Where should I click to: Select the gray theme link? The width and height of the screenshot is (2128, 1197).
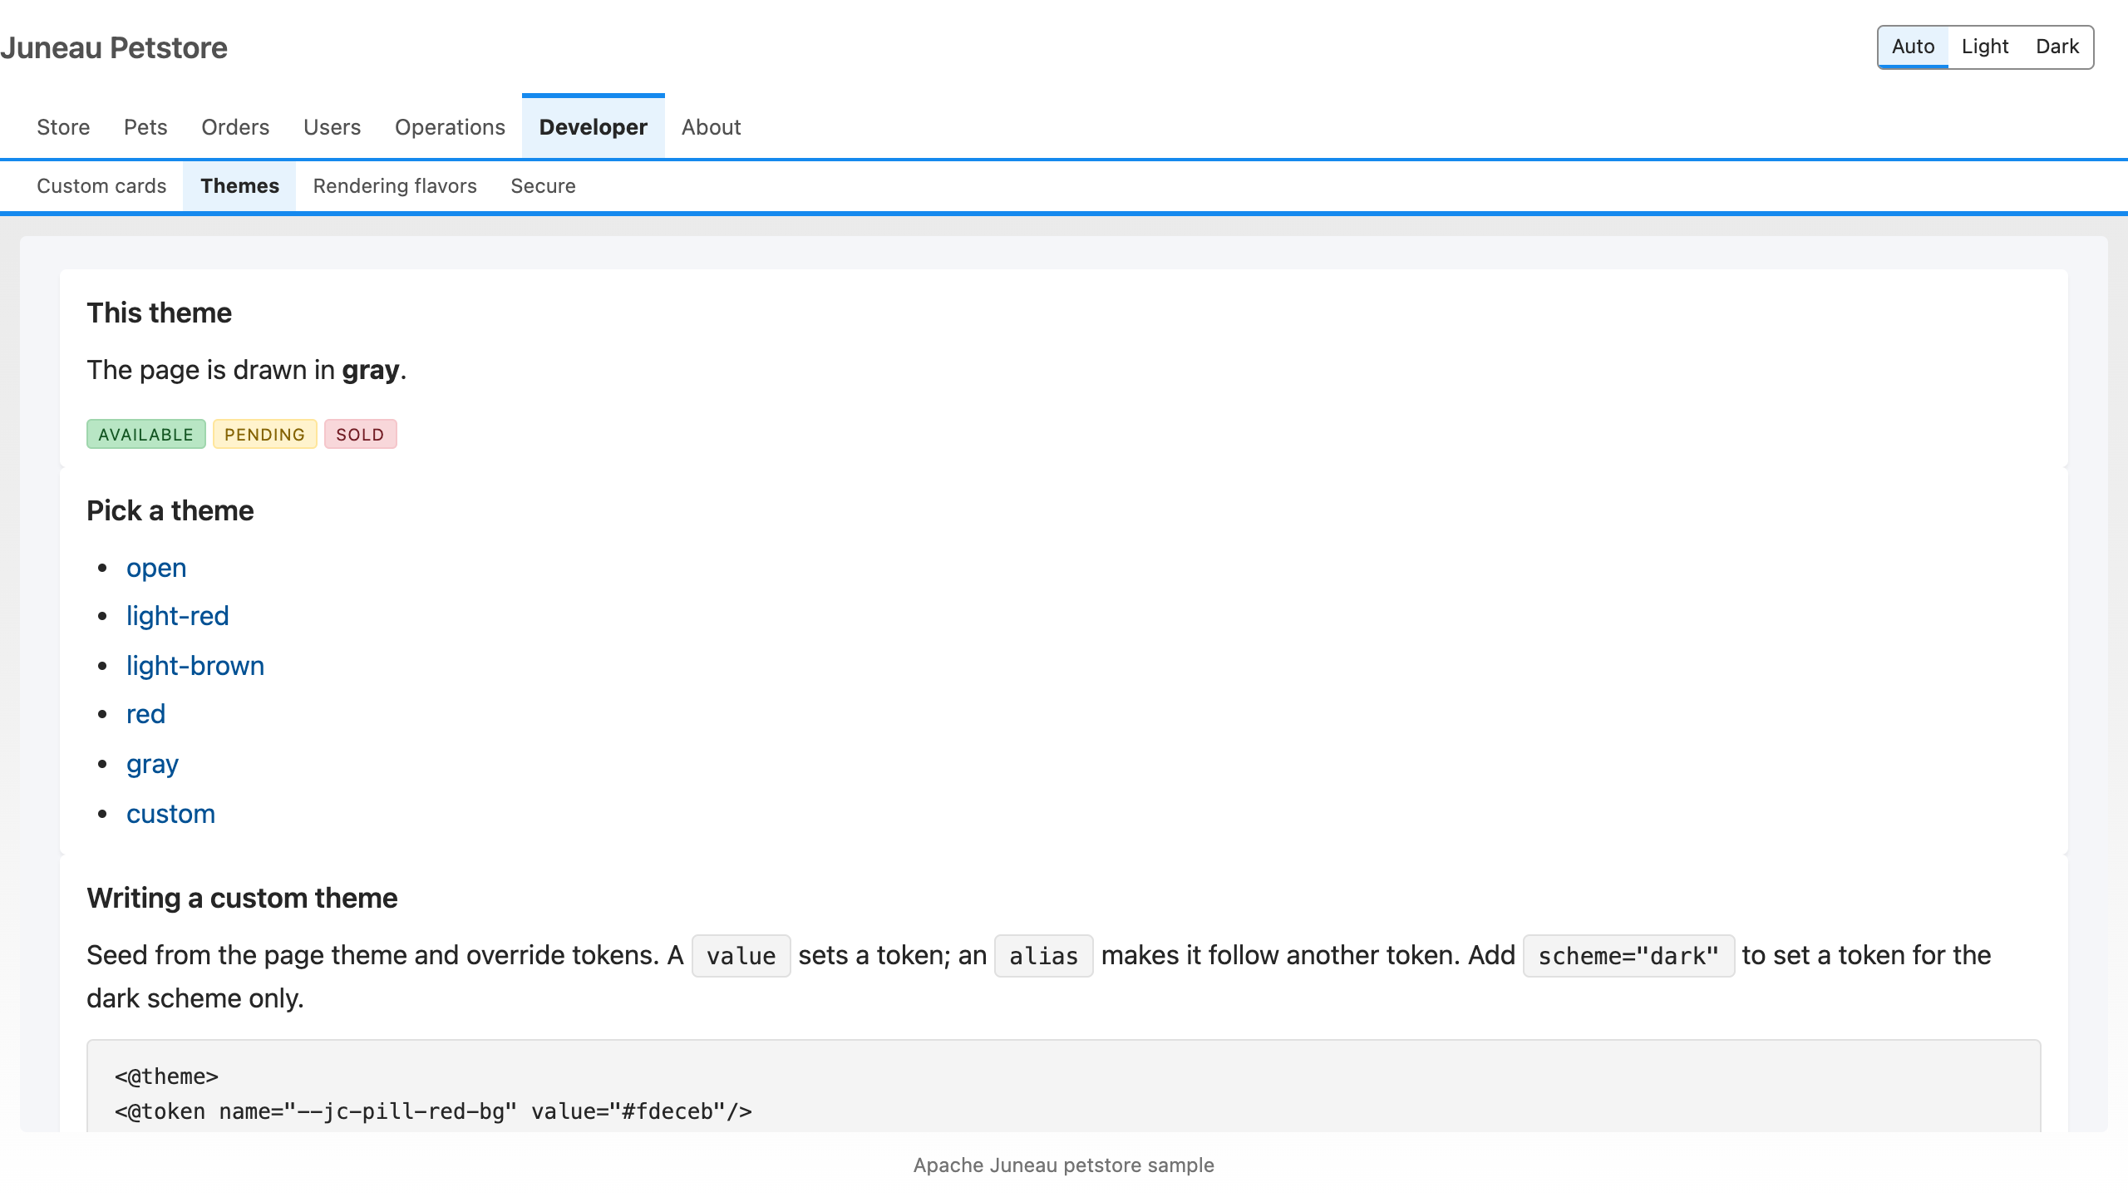(x=152, y=765)
